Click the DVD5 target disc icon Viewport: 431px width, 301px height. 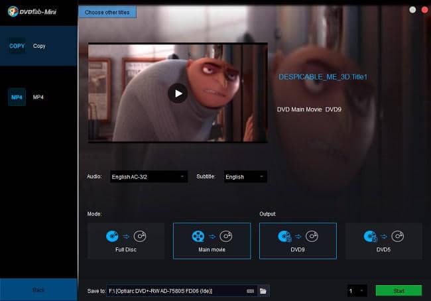click(x=398, y=236)
